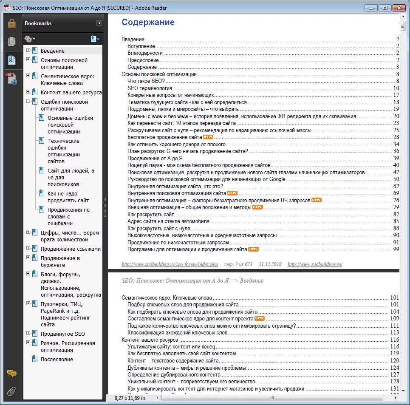Click vertical scrollbar up arrow
410x405 pixels.
click(403, 17)
